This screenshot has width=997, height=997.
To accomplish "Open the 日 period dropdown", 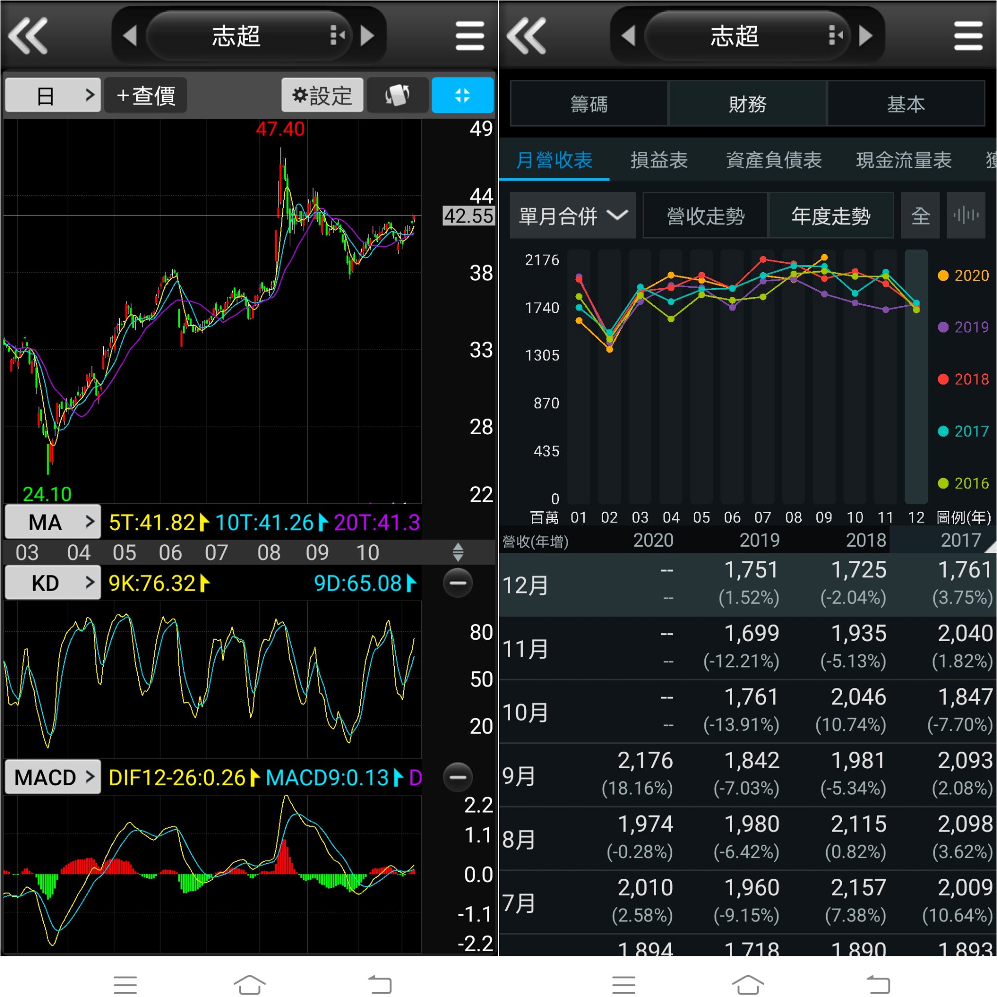I will (52, 95).
